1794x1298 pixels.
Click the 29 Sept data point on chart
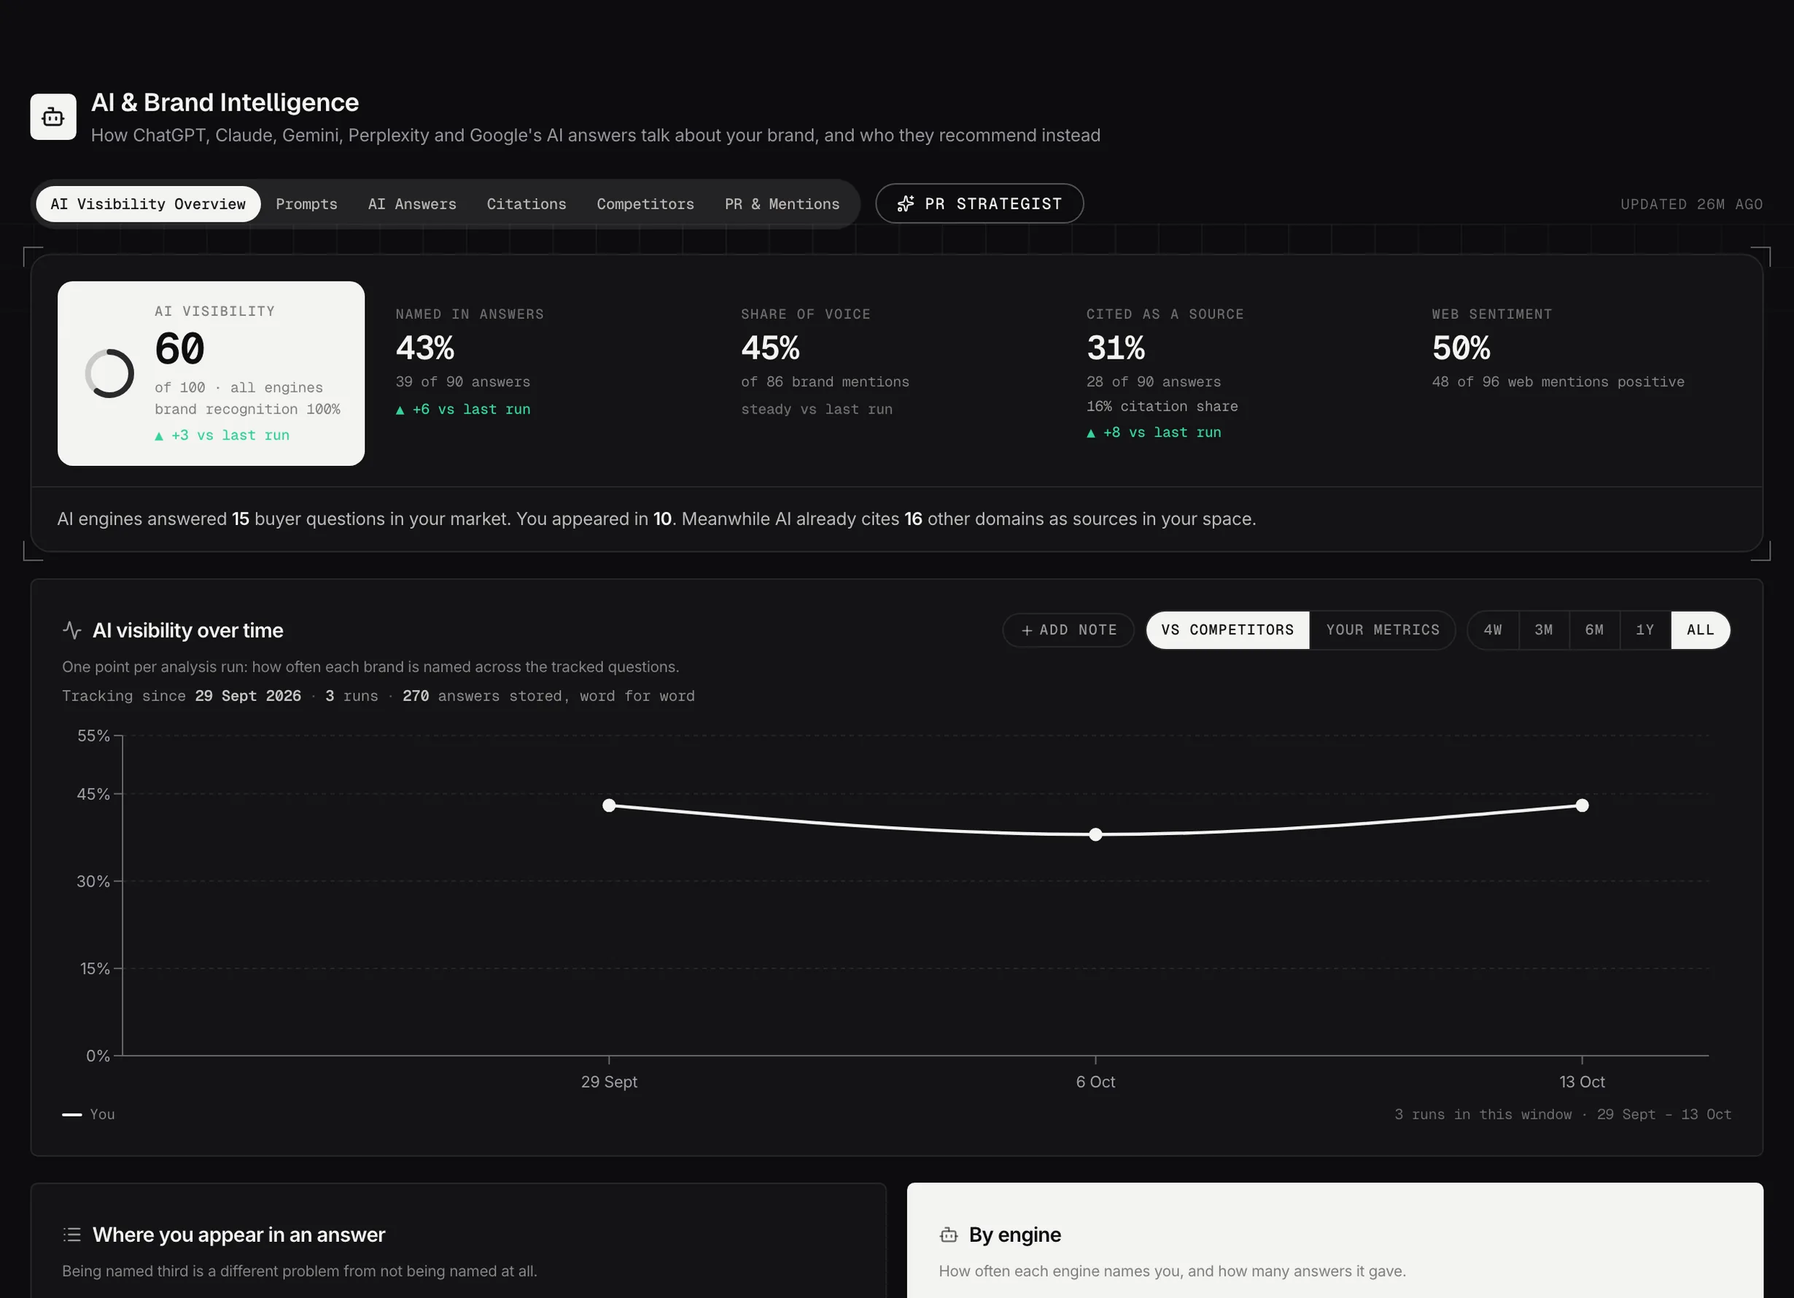click(x=609, y=806)
